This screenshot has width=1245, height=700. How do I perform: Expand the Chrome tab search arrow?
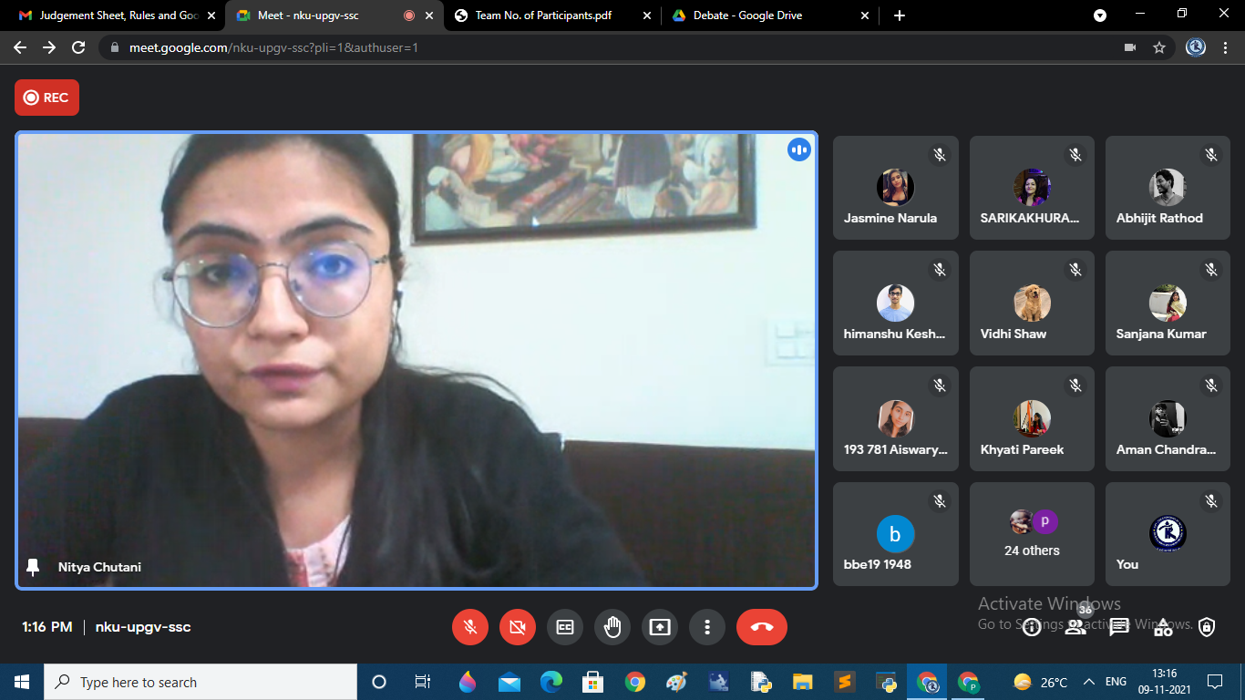[x=1100, y=15]
